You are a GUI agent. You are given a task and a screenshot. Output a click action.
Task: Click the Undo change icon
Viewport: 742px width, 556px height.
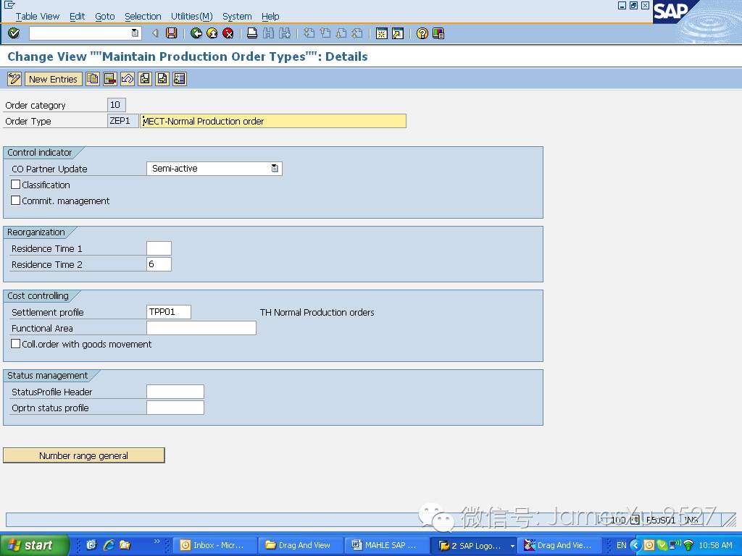pos(128,79)
